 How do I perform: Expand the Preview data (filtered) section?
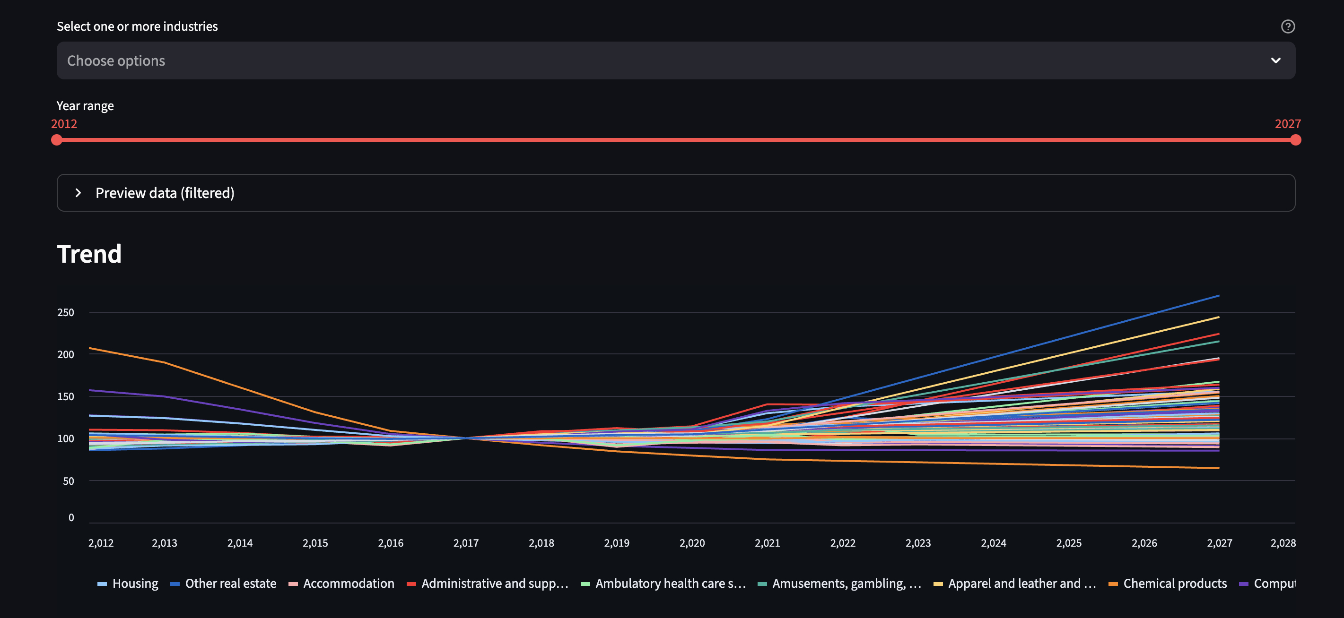pyautogui.click(x=165, y=193)
